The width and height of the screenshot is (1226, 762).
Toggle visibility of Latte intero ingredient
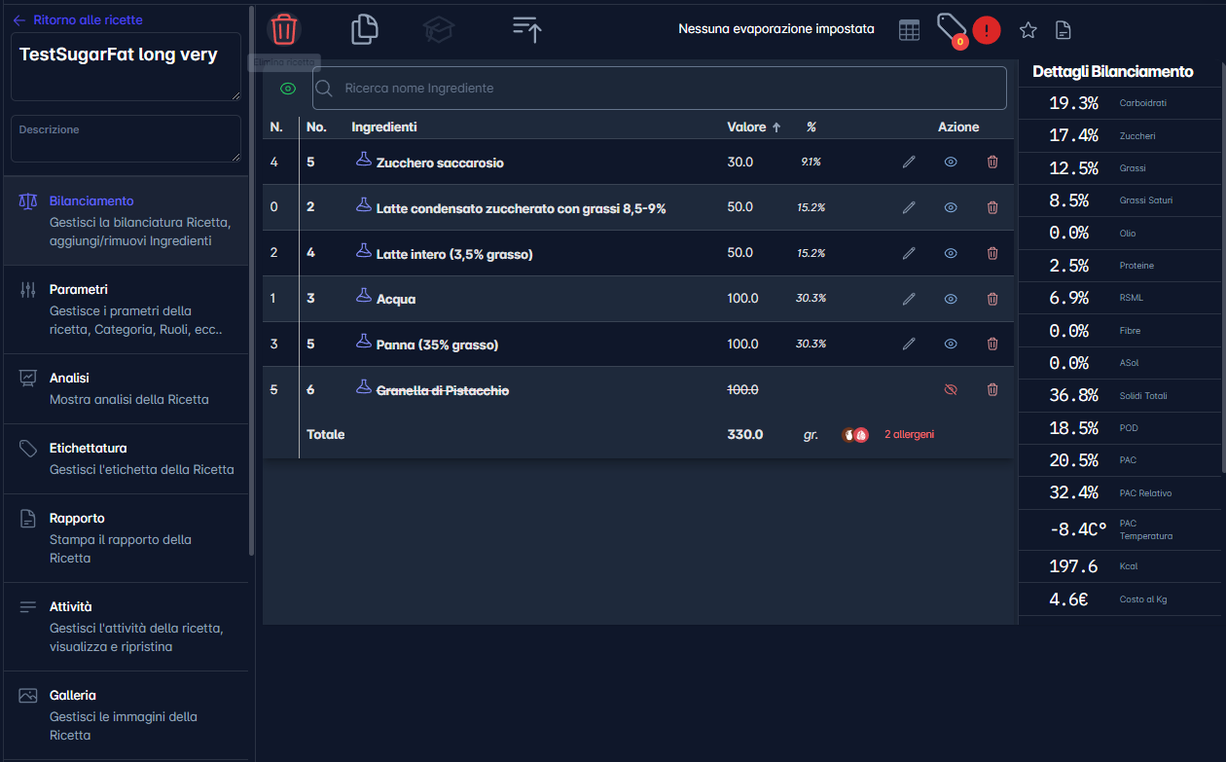click(x=951, y=253)
